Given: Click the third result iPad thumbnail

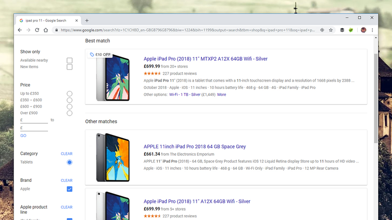Looking at the screenshot, I should pyautogui.click(x=113, y=206).
